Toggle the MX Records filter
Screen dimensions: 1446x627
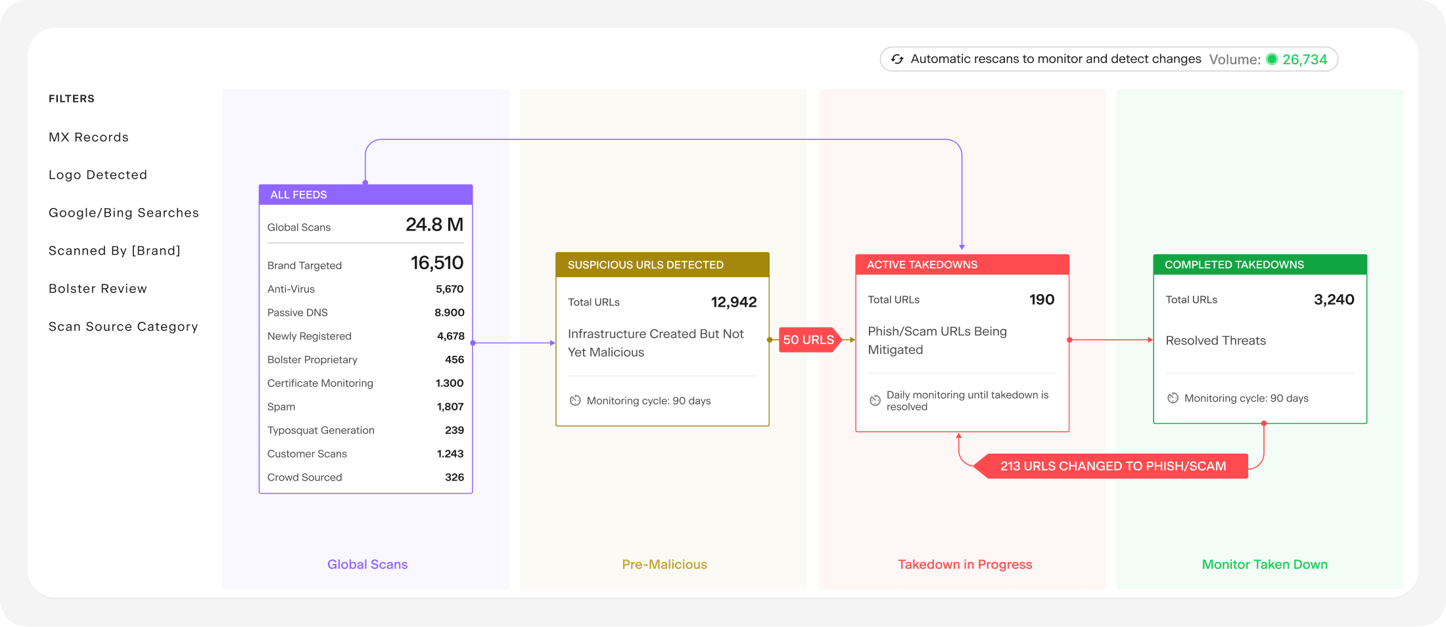pos(88,137)
